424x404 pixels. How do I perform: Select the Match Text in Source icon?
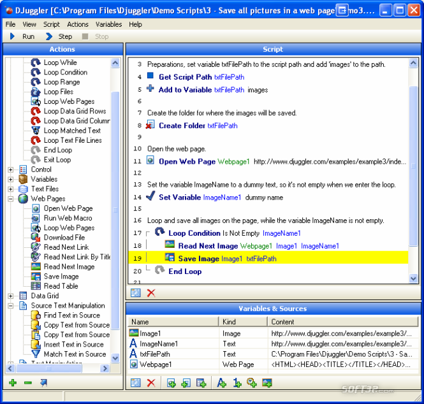click(36, 354)
